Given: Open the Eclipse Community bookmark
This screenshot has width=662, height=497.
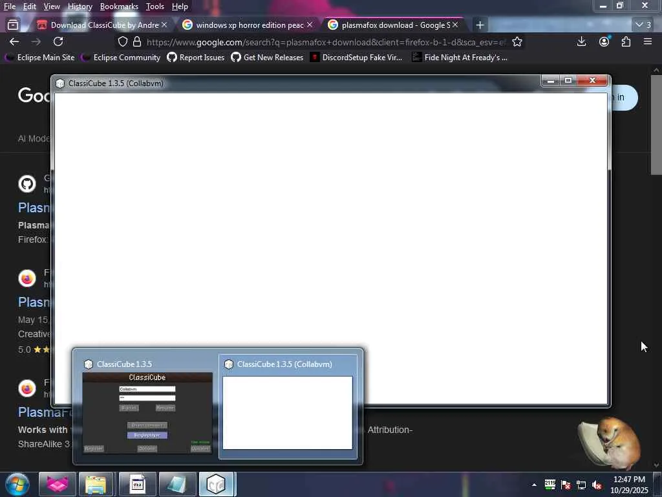Looking at the screenshot, I should [x=121, y=58].
